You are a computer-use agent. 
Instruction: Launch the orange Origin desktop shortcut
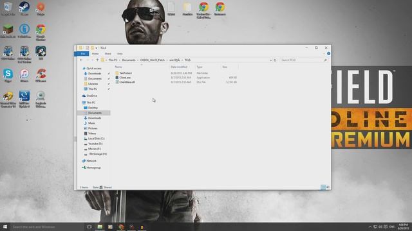coord(41,8)
